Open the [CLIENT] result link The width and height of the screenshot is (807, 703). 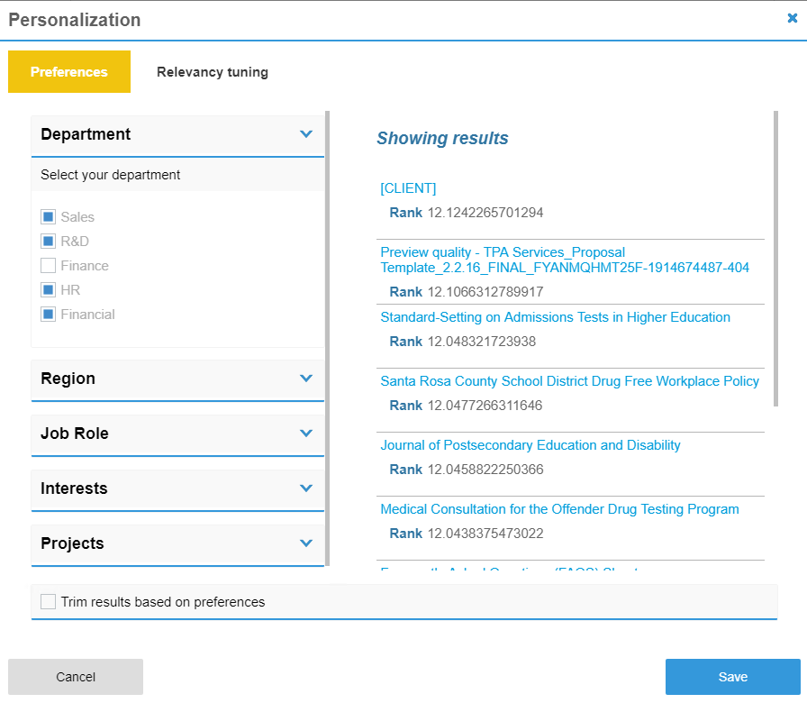(408, 188)
